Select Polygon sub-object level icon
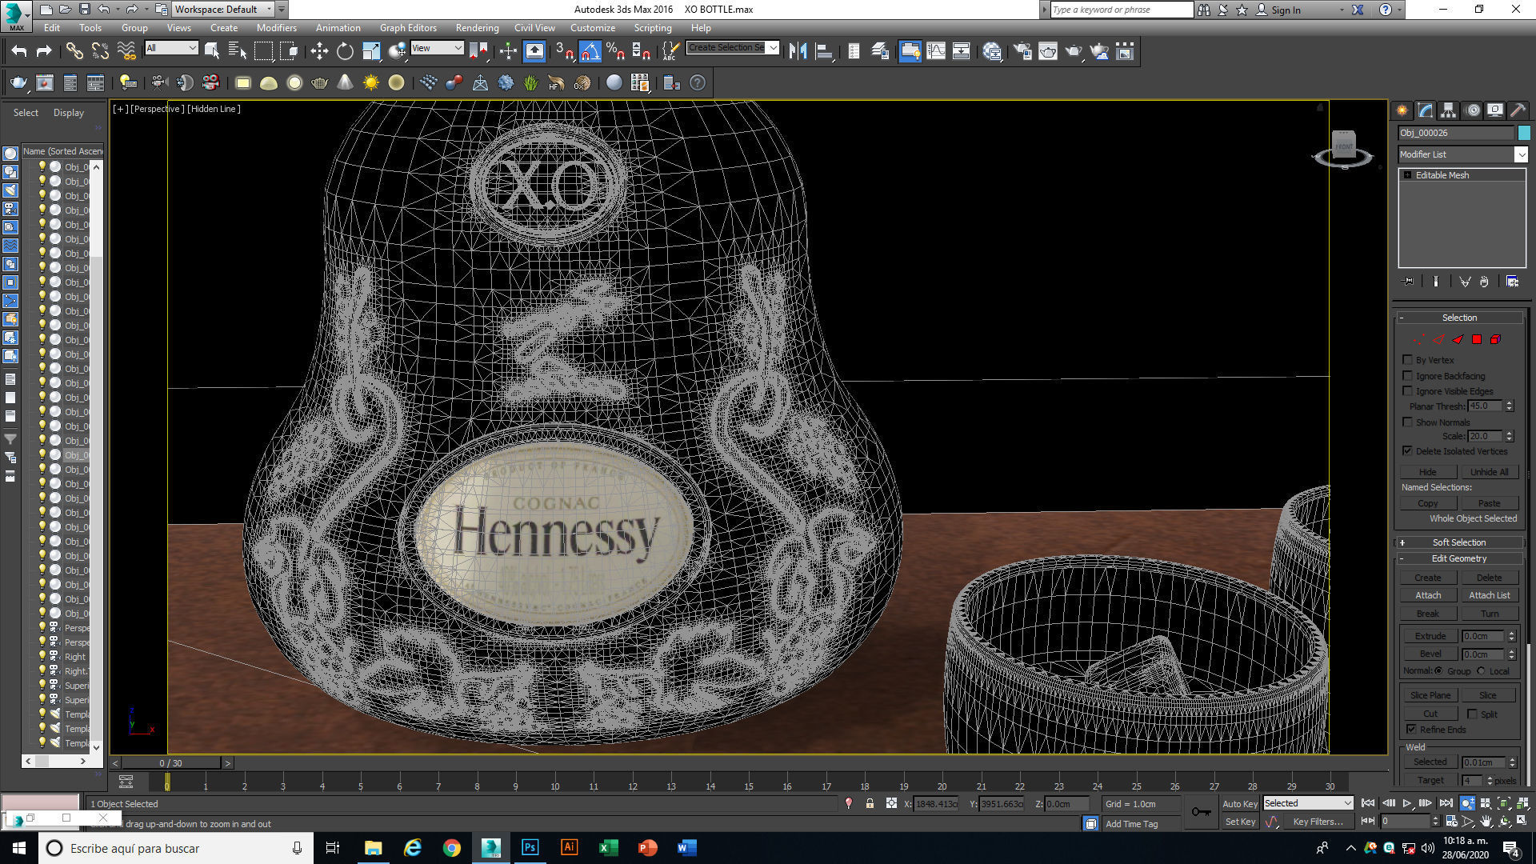Viewport: 1536px width, 864px height. [x=1477, y=339]
